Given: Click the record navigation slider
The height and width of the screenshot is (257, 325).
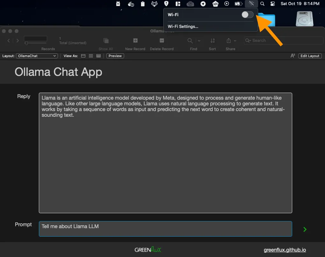Looking at the screenshot, I should pos(36,43).
